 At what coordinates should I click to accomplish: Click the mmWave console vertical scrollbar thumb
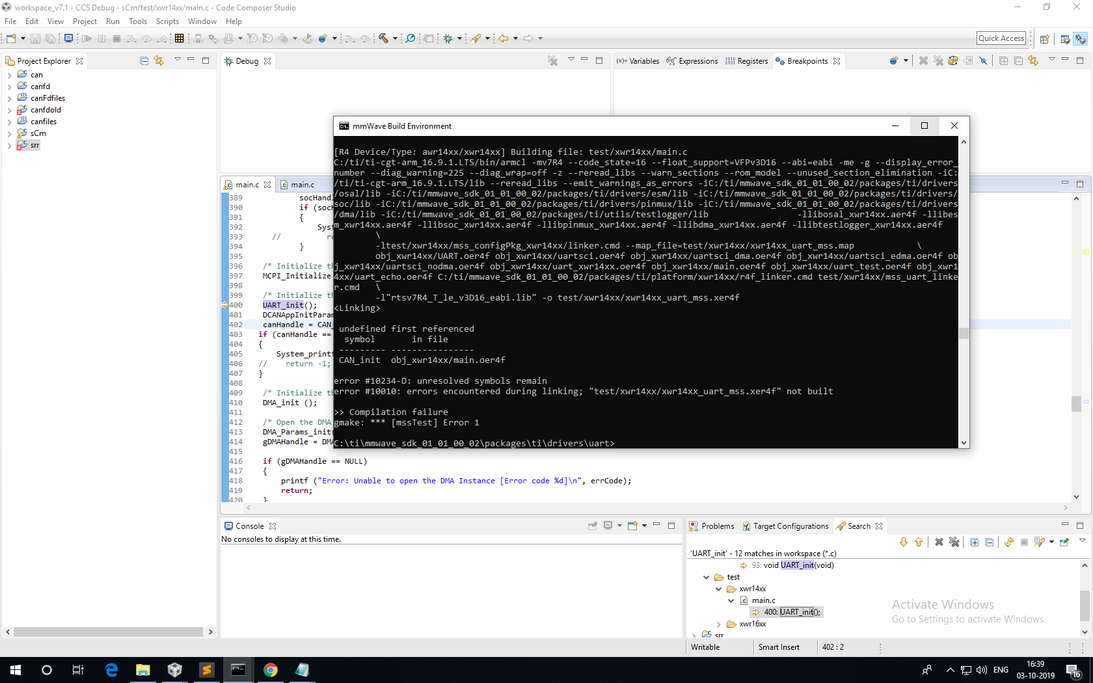coord(964,333)
